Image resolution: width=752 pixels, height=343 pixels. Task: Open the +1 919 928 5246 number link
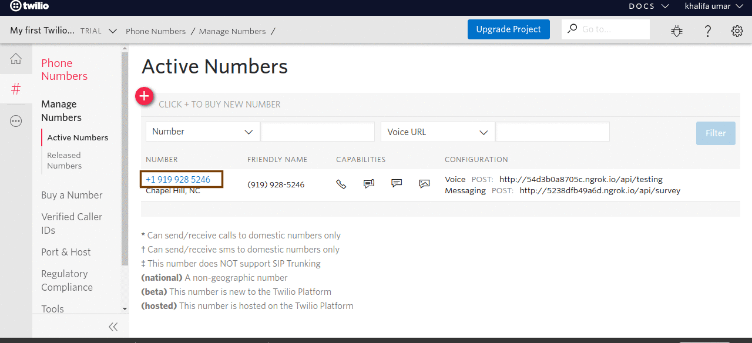tap(178, 179)
